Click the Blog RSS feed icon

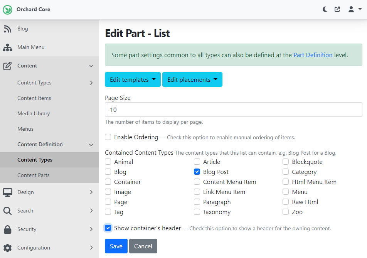[7, 29]
